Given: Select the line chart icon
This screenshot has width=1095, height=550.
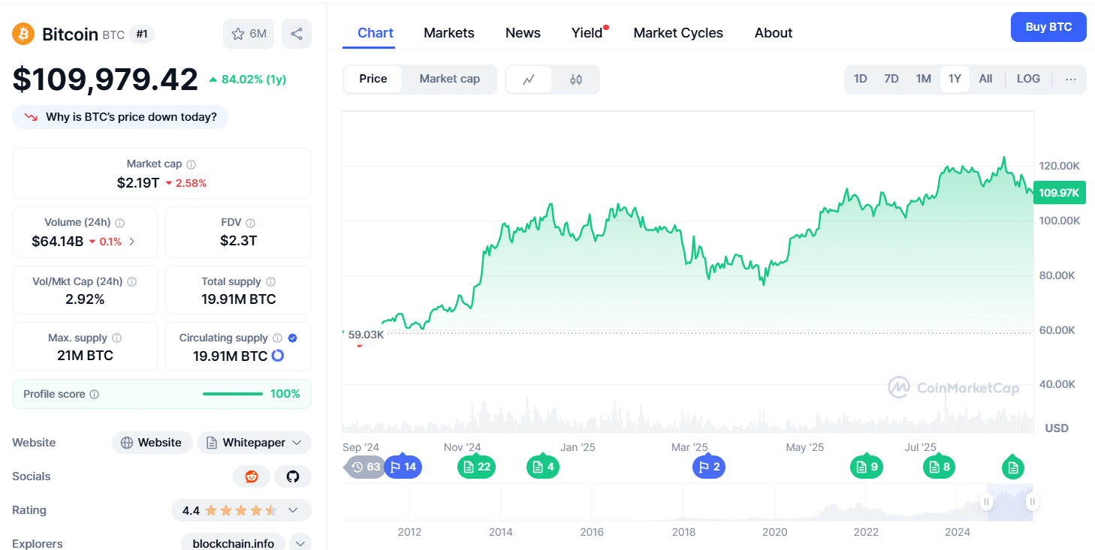Looking at the screenshot, I should pos(528,78).
